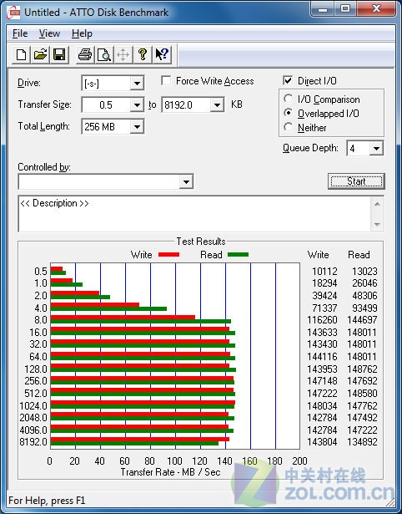The width and height of the screenshot is (402, 514).
Task: Click read value 134892
Action: coord(363,441)
